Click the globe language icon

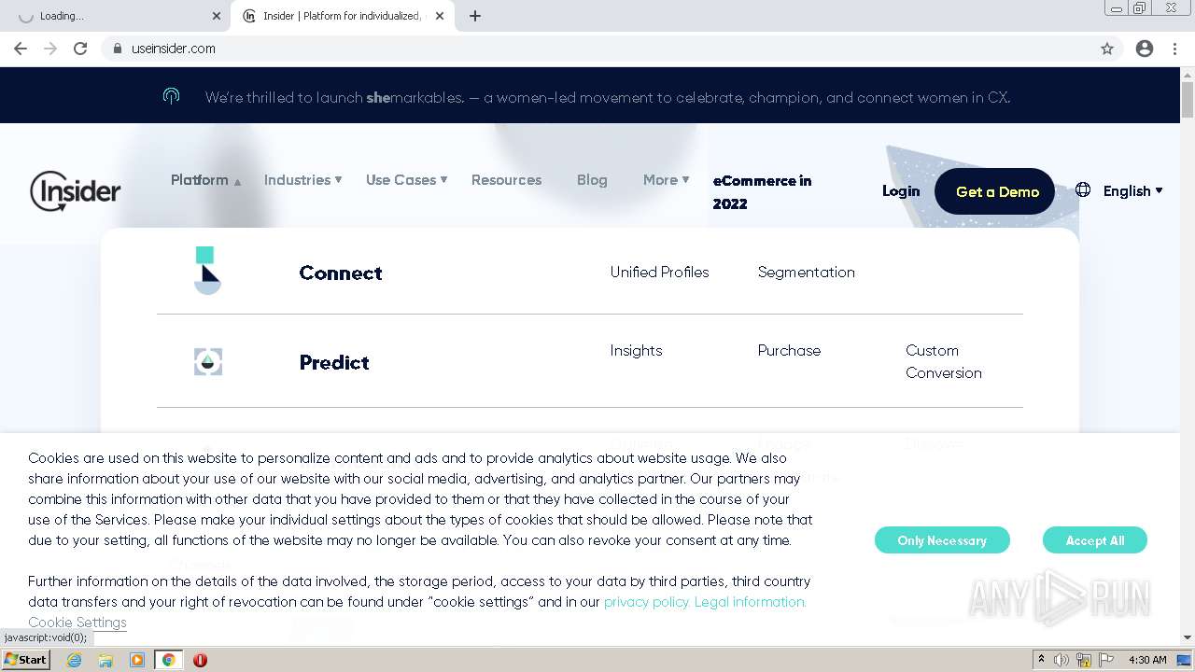(1083, 189)
